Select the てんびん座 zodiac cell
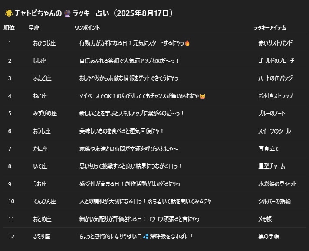The width and height of the screenshot is (309, 251). (x=45, y=201)
